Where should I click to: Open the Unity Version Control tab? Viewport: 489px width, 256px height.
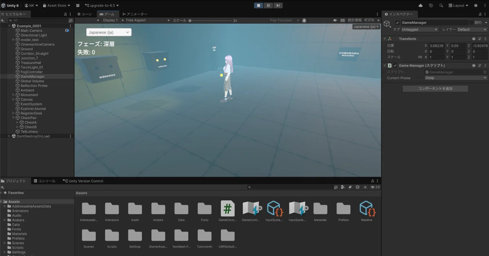(x=83, y=181)
